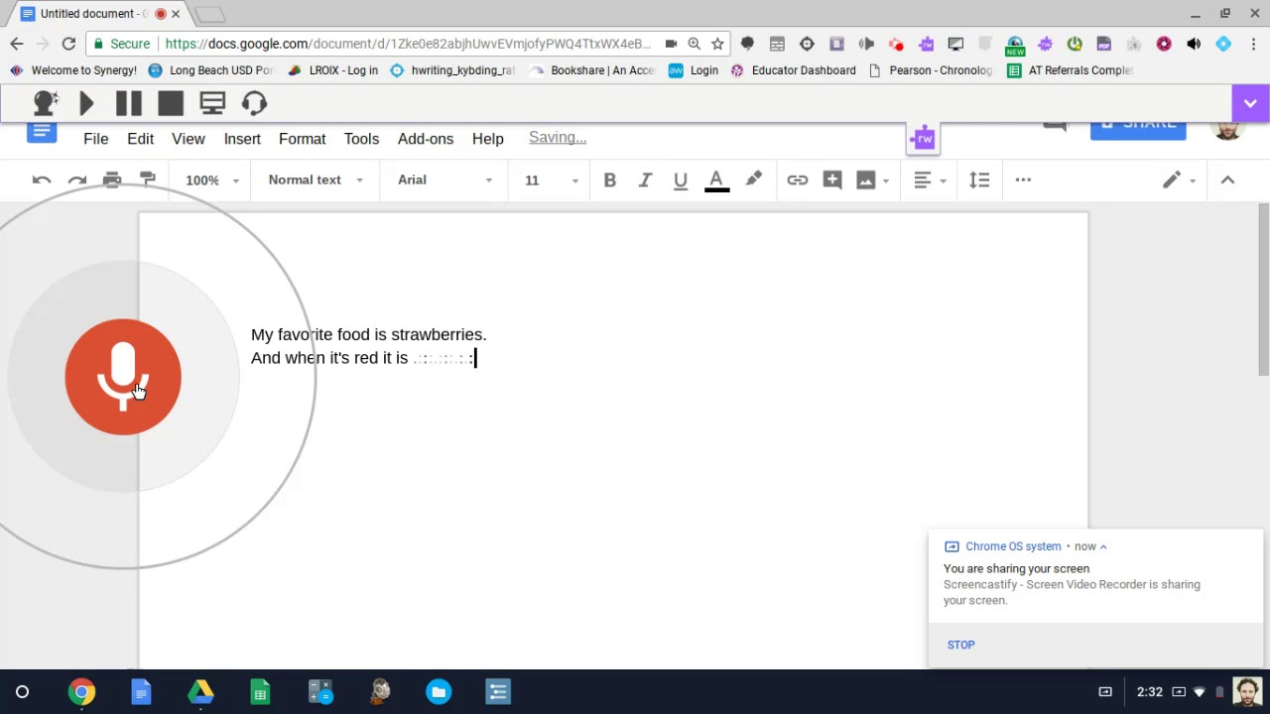Open the Tools menu
The width and height of the screenshot is (1270, 714).
(361, 139)
